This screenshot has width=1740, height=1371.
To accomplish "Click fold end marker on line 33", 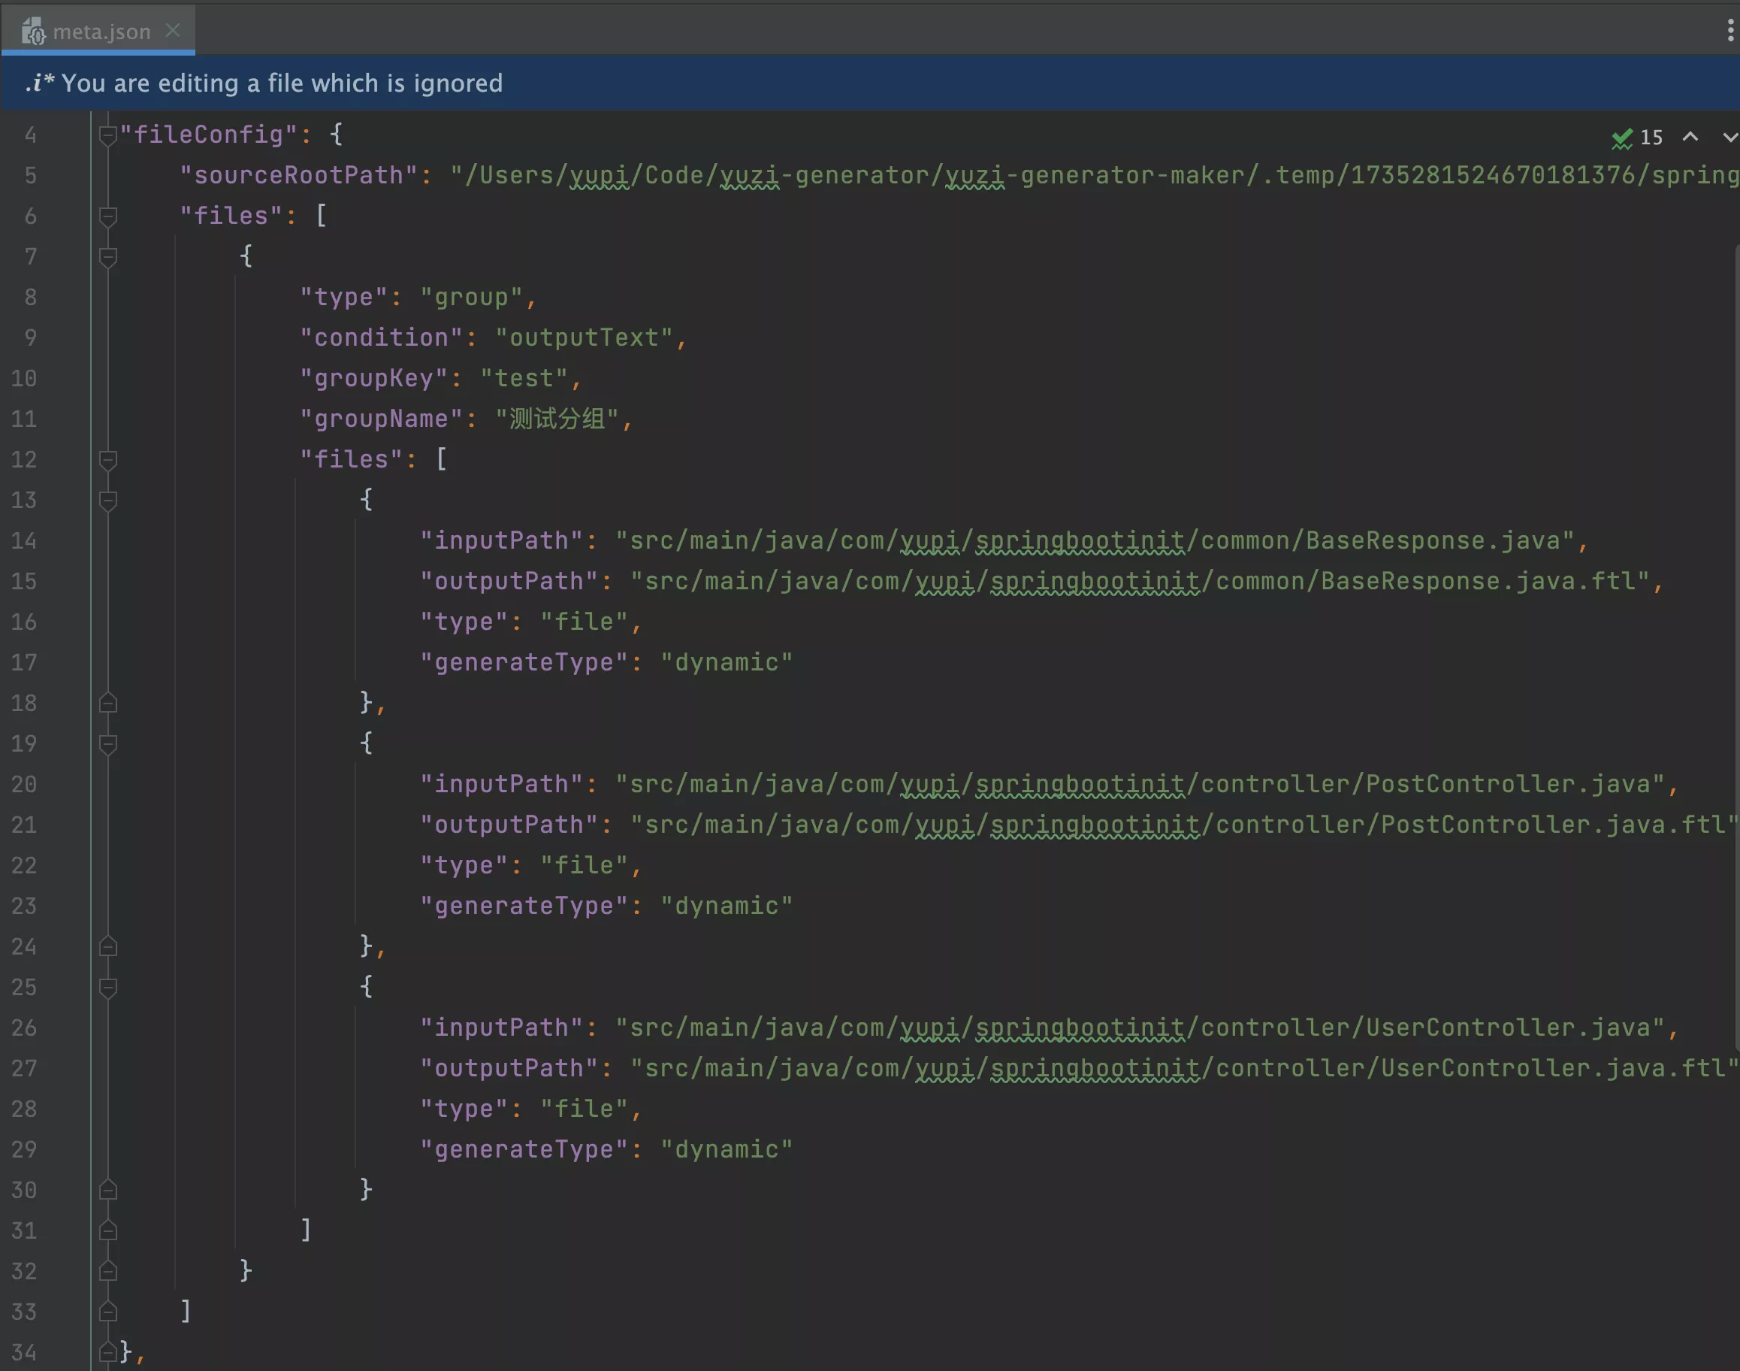I will (108, 1312).
